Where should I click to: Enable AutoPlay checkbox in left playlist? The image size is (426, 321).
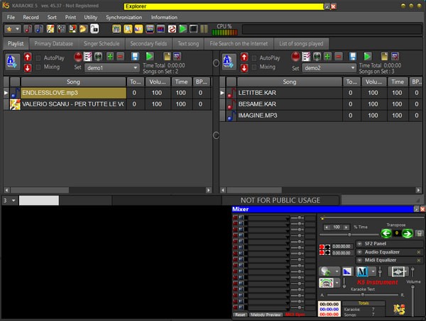38,57
